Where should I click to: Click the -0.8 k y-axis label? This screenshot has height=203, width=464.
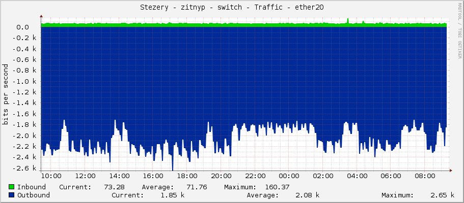(24, 71)
